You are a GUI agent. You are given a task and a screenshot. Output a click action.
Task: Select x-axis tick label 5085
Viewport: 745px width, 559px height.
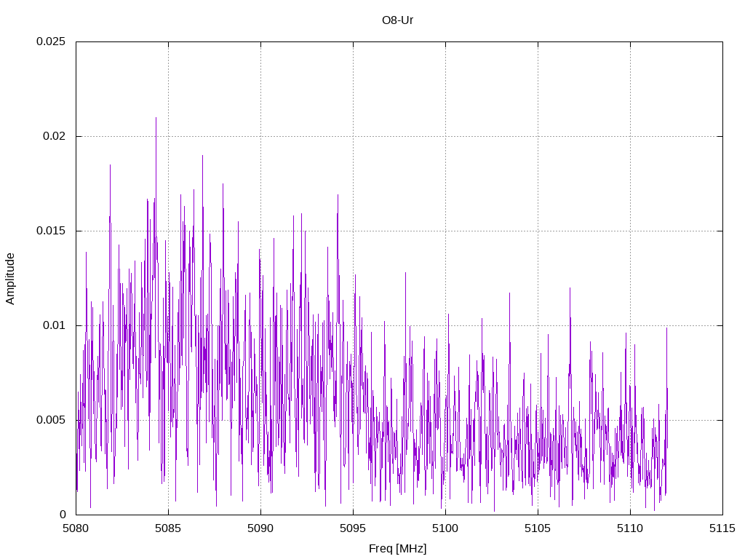[x=168, y=528]
